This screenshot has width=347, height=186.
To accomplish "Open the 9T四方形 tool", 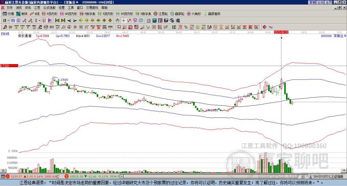I will (124, 14).
